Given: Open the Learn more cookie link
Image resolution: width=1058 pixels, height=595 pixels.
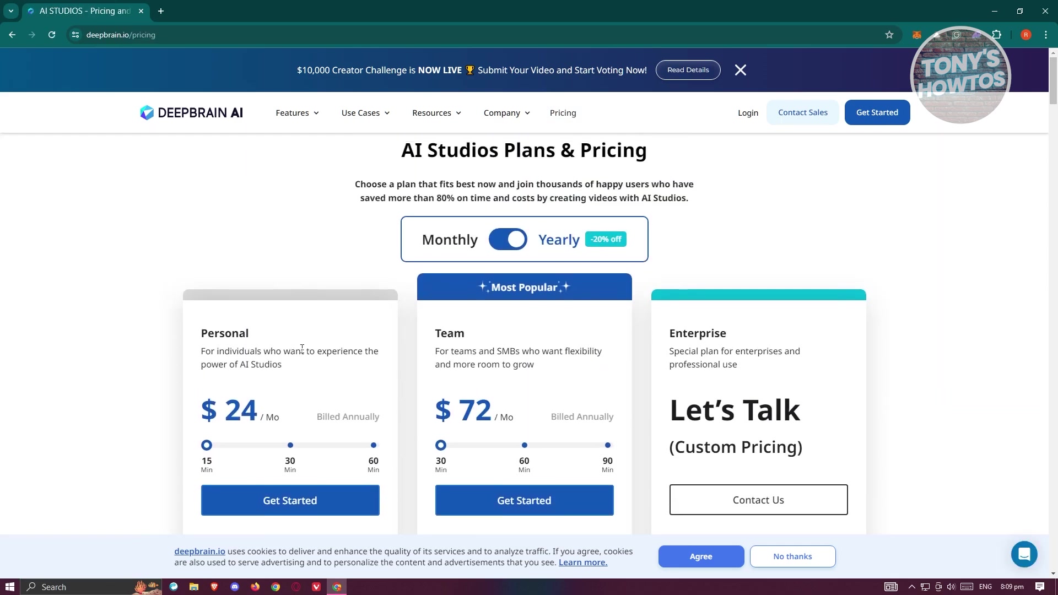Looking at the screenshot, I should [582, 562].
